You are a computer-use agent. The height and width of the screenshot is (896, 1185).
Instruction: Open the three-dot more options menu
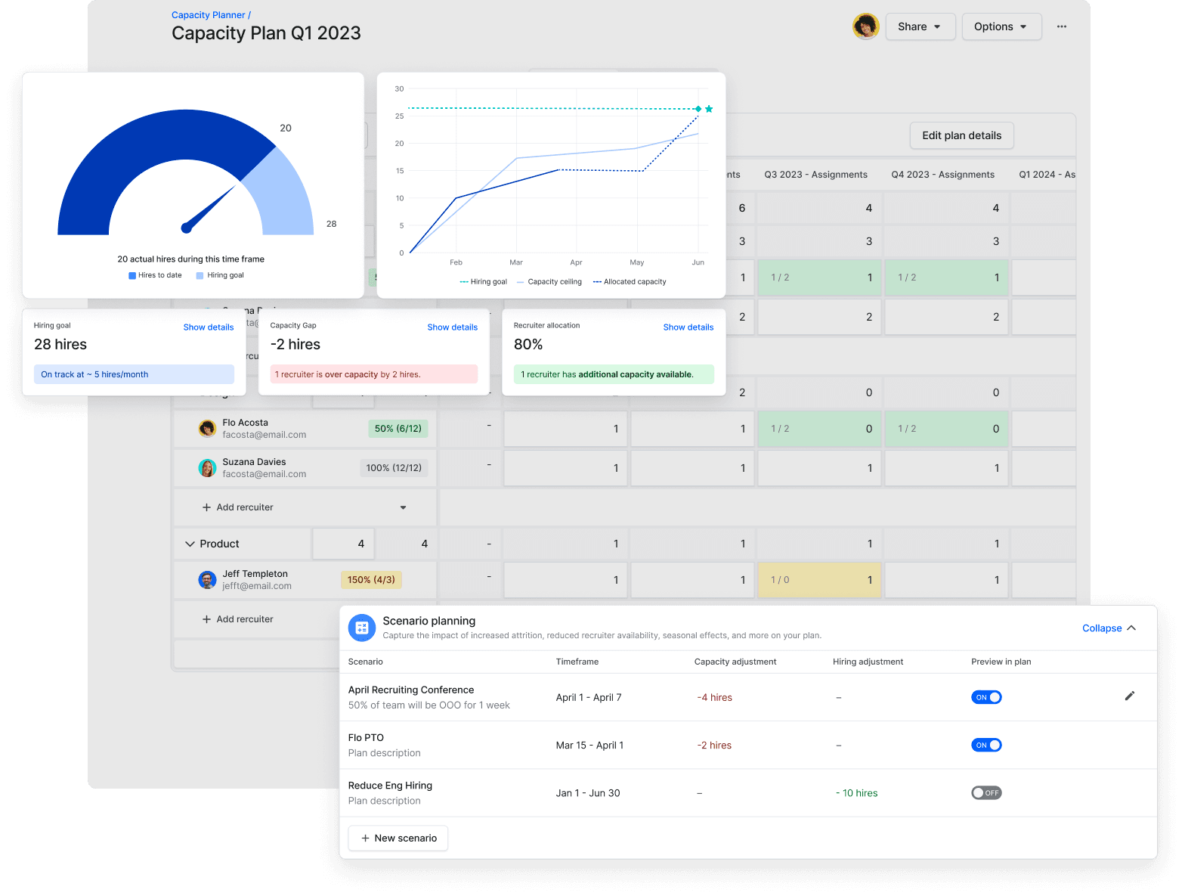(1062, 26)
